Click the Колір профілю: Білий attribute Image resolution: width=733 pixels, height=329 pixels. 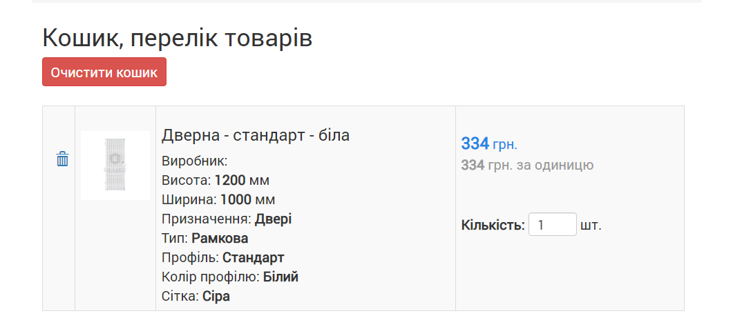point(230,277)
